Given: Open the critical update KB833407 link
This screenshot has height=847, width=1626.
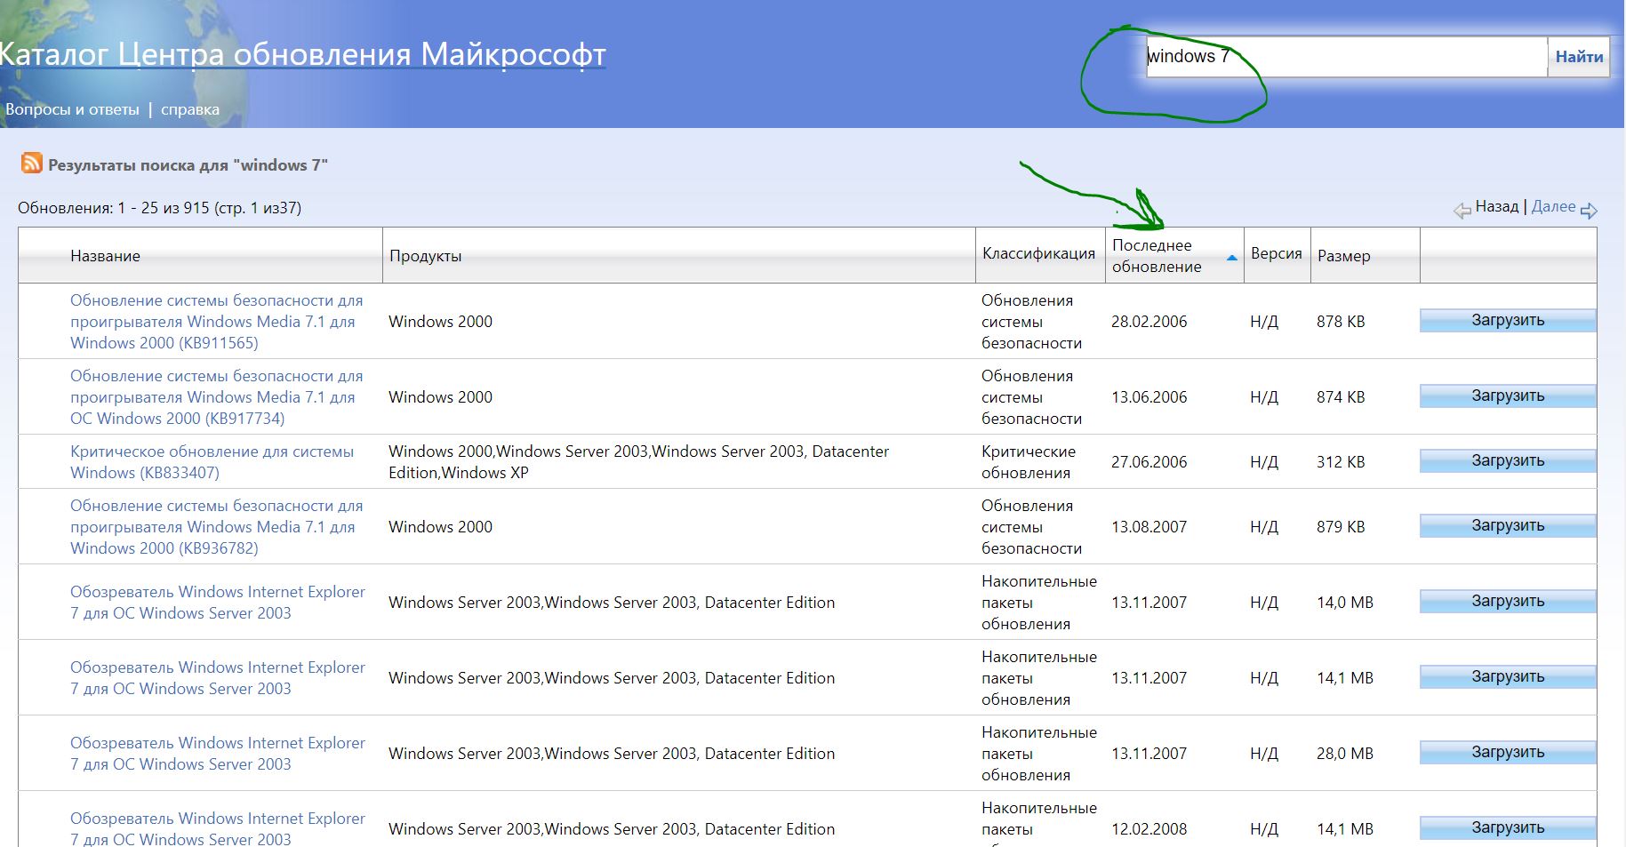Looking at the screenshot, I should 212,462.
